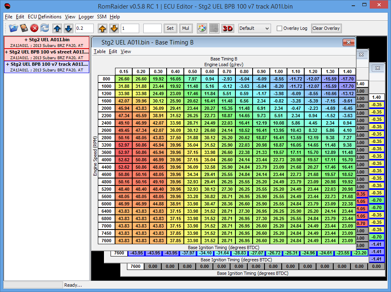Click the orange coarse decrement down arrow
The width and height of the screenshot is (391, 292).
[x=114, y=28]
